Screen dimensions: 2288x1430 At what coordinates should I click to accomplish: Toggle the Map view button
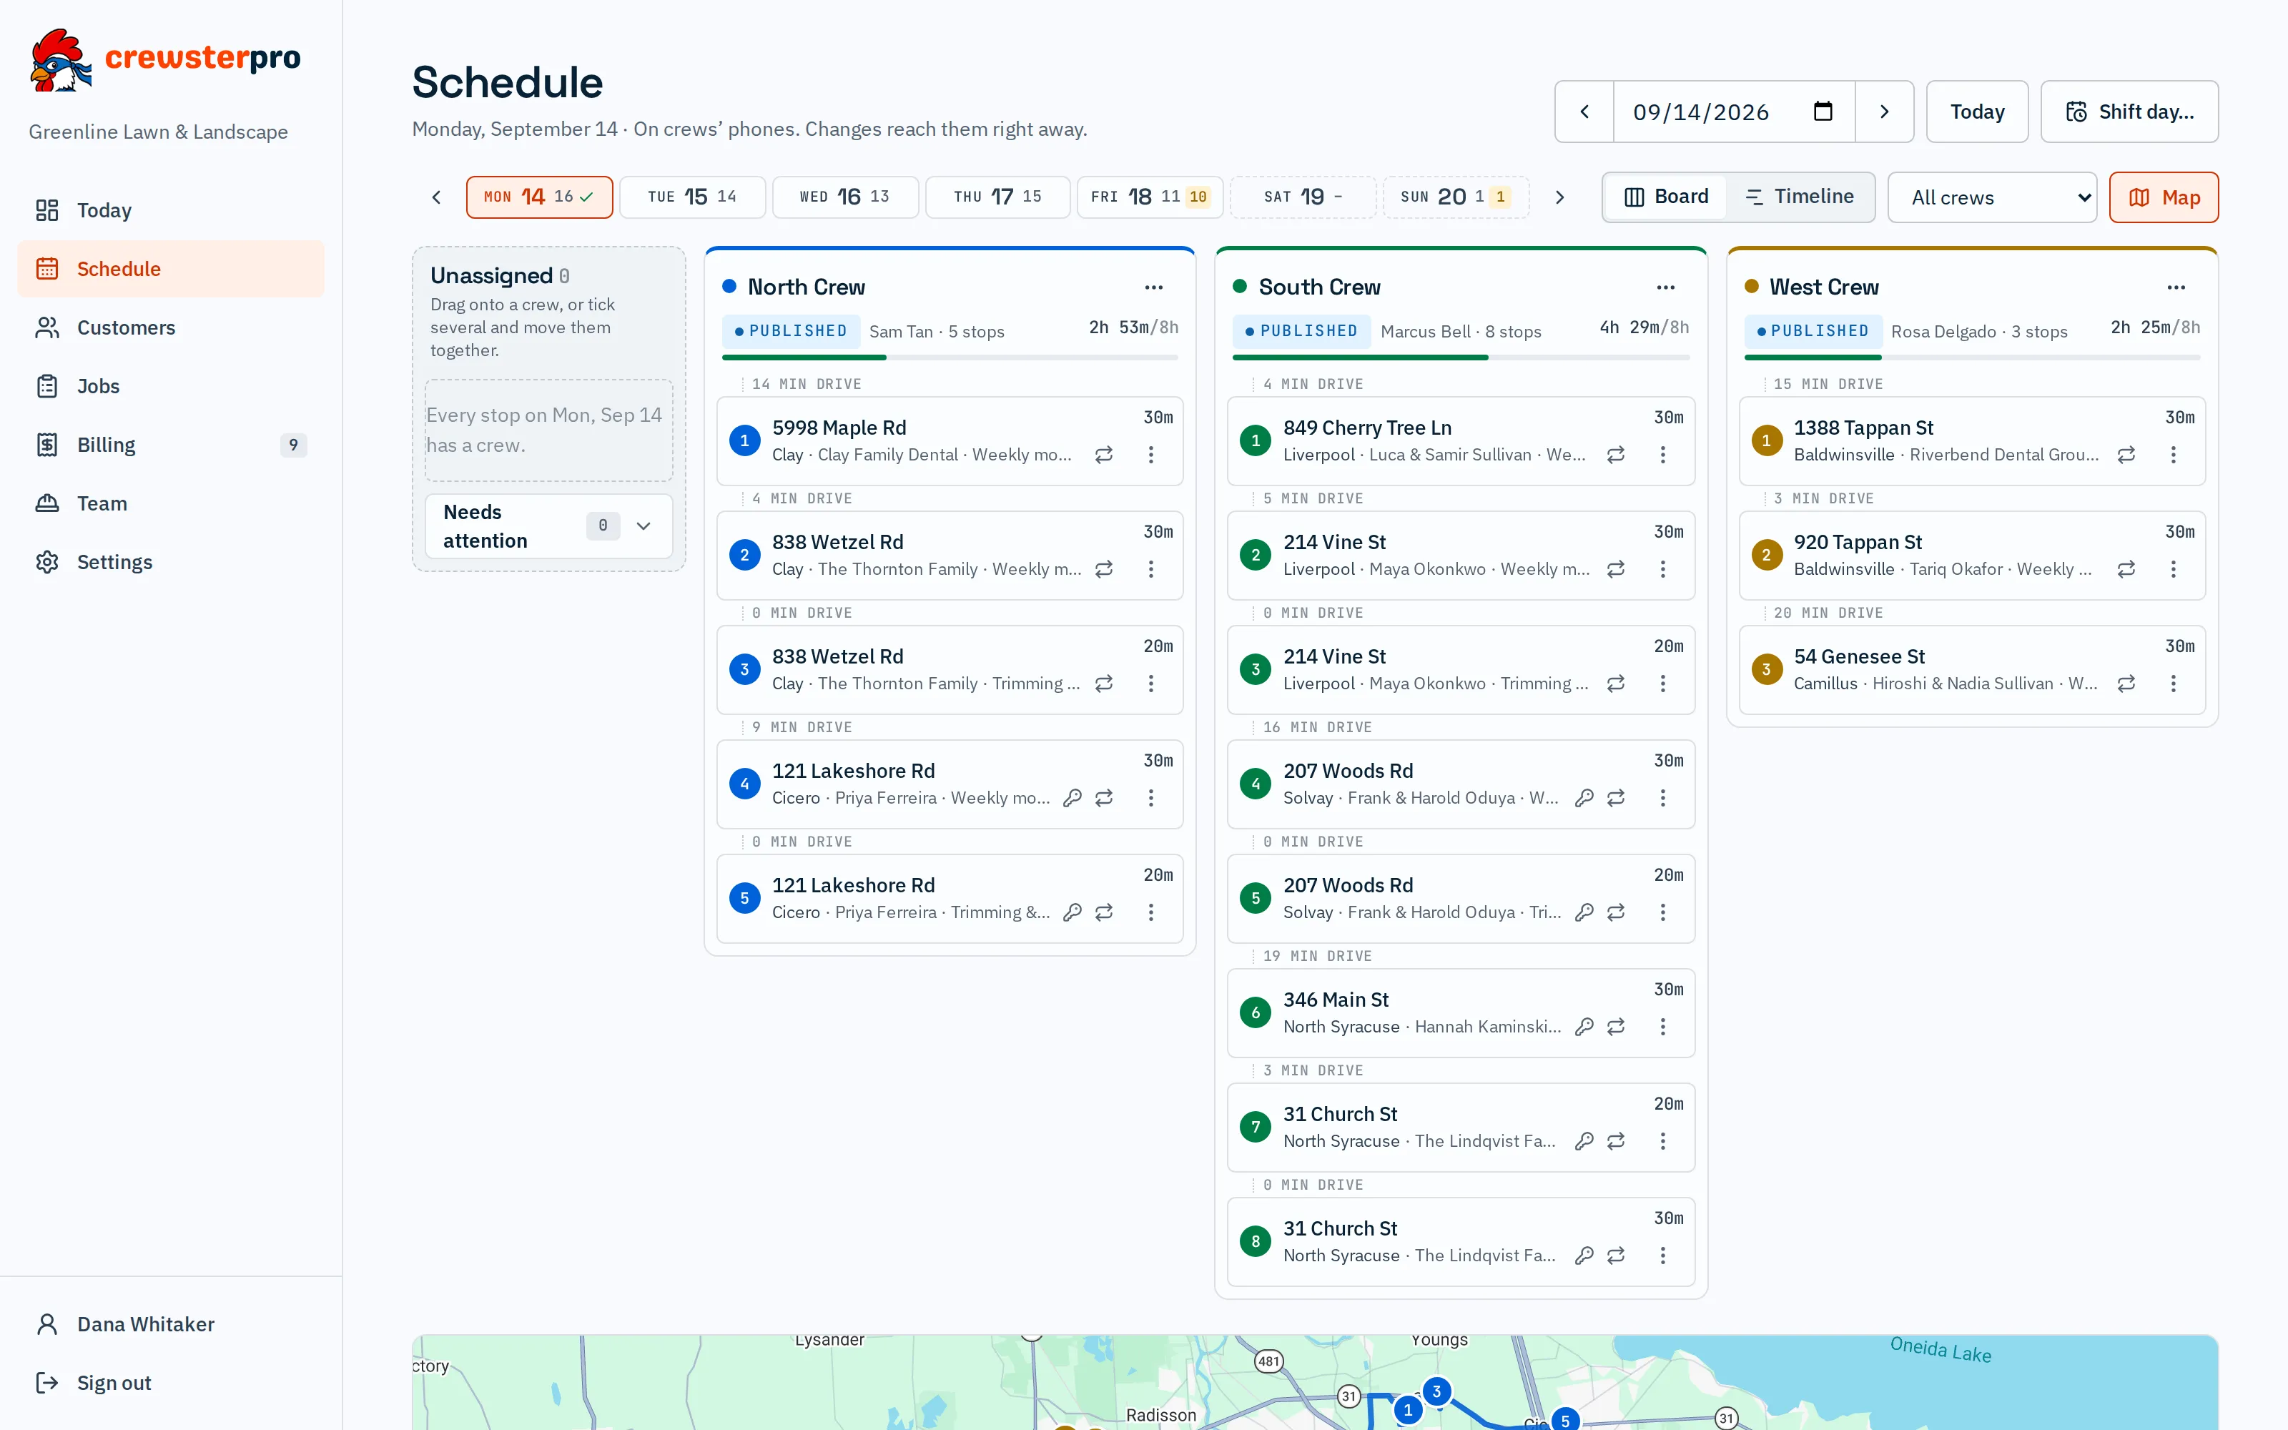click(2163, 197)
